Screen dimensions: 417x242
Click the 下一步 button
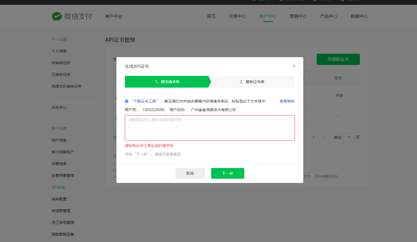227,173
